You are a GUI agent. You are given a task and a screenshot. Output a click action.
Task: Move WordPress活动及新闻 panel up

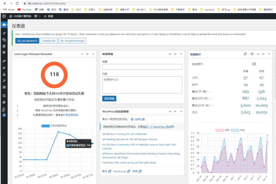coord(170,111)
